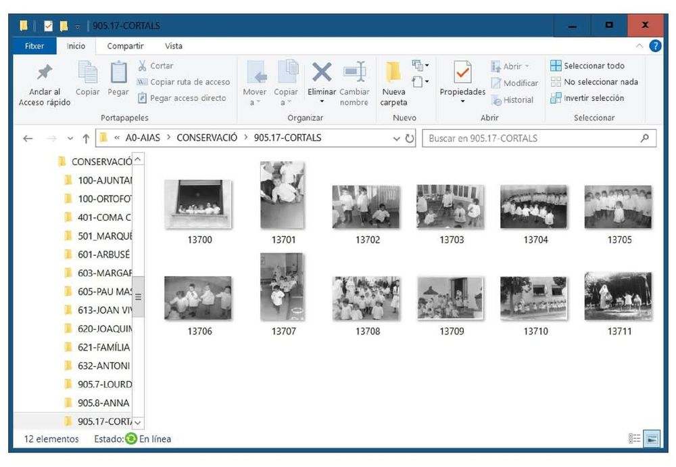676x467 pixels.
Task: Click the quick access Properties checkmark icon in title bar
Action: (48, 26)
